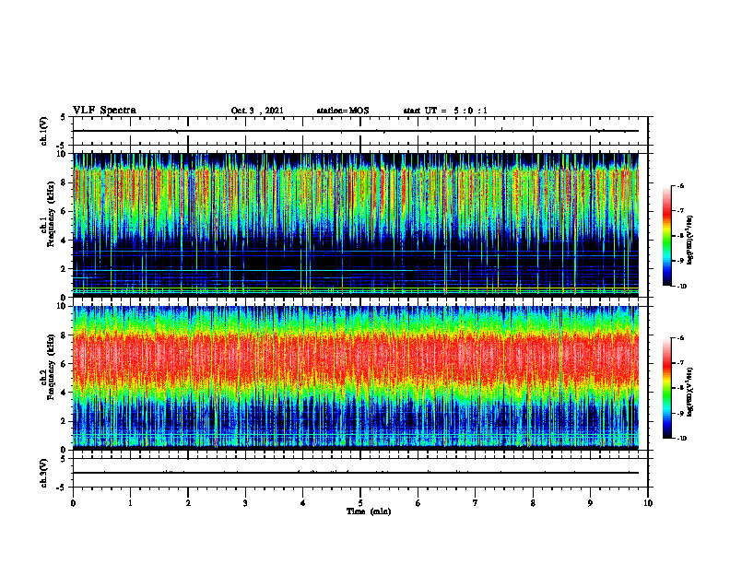Click the "1" tick on the Time axis
Image resolution: width=730 pixels, height=564 pixels.
(x=130, y=503)
